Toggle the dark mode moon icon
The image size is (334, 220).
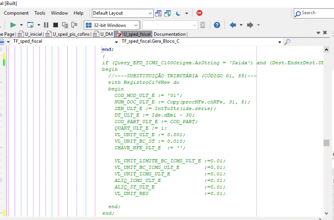178,13
